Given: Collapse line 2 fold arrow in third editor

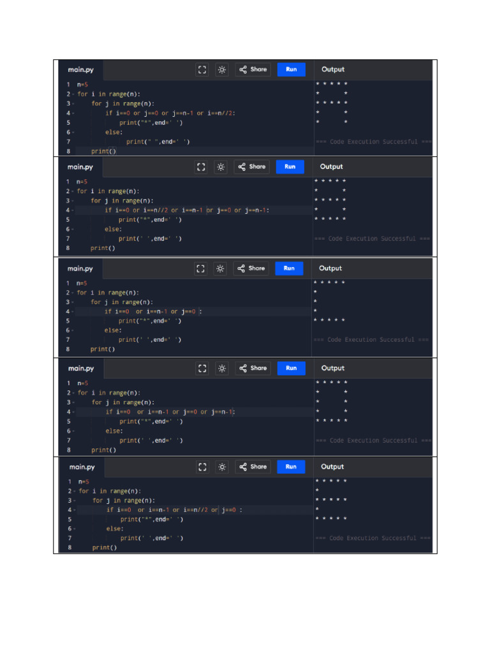Looking at the screenshot, I should (x=73, y=293).
